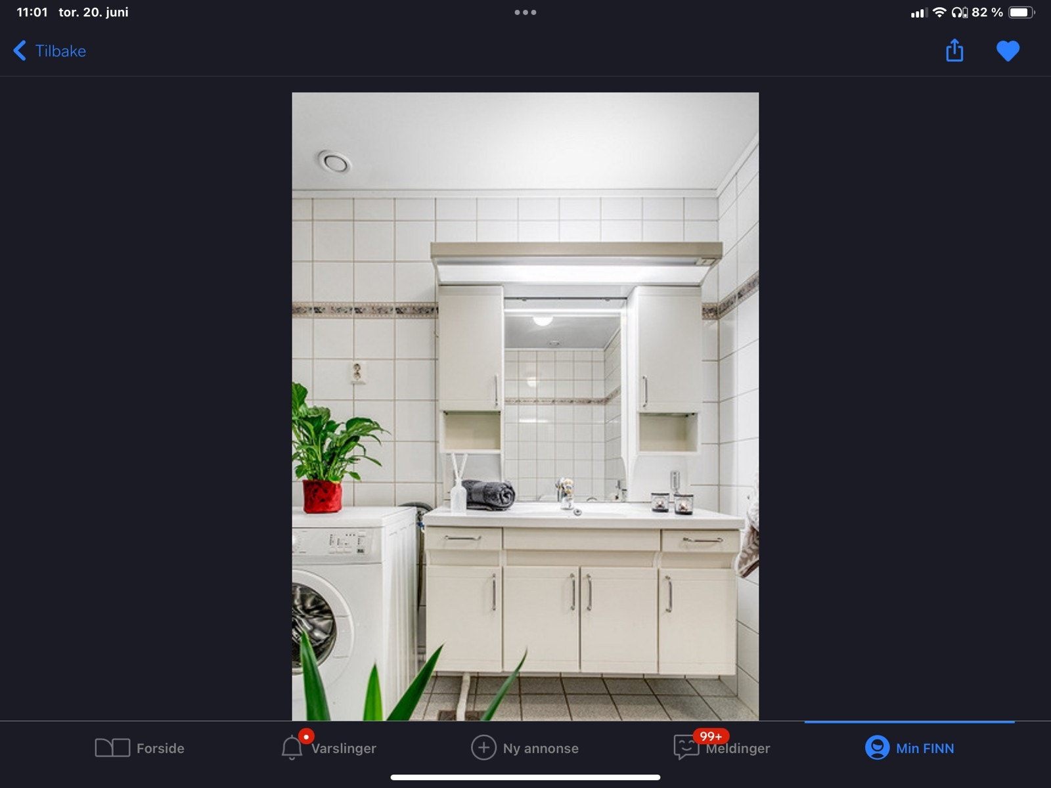Tap the three-dot multitasking indicator
Viewport: 1051px width, 788px height.
[x=525, y=12]
